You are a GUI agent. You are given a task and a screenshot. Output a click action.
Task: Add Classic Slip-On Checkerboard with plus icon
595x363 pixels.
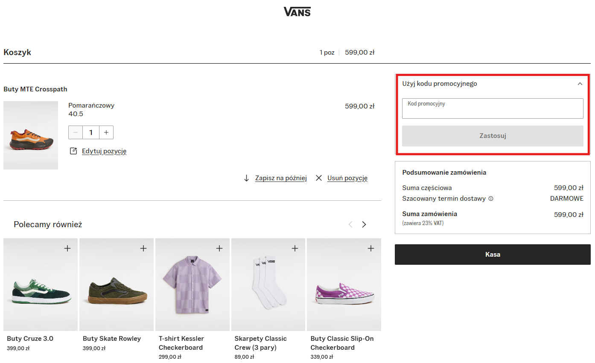click(x=371, y=248)
